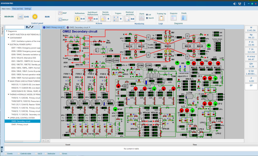Image resolution: width=258 pixels, height=156 pixels.
Task: Open the Switchboard Malfunctions icon
Action: pos(90,19)
